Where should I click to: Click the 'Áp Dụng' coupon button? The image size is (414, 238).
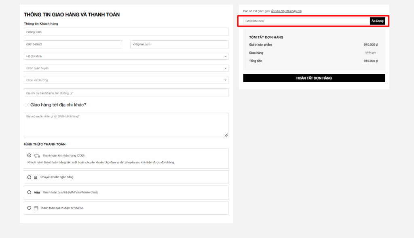tap(377, 21)
